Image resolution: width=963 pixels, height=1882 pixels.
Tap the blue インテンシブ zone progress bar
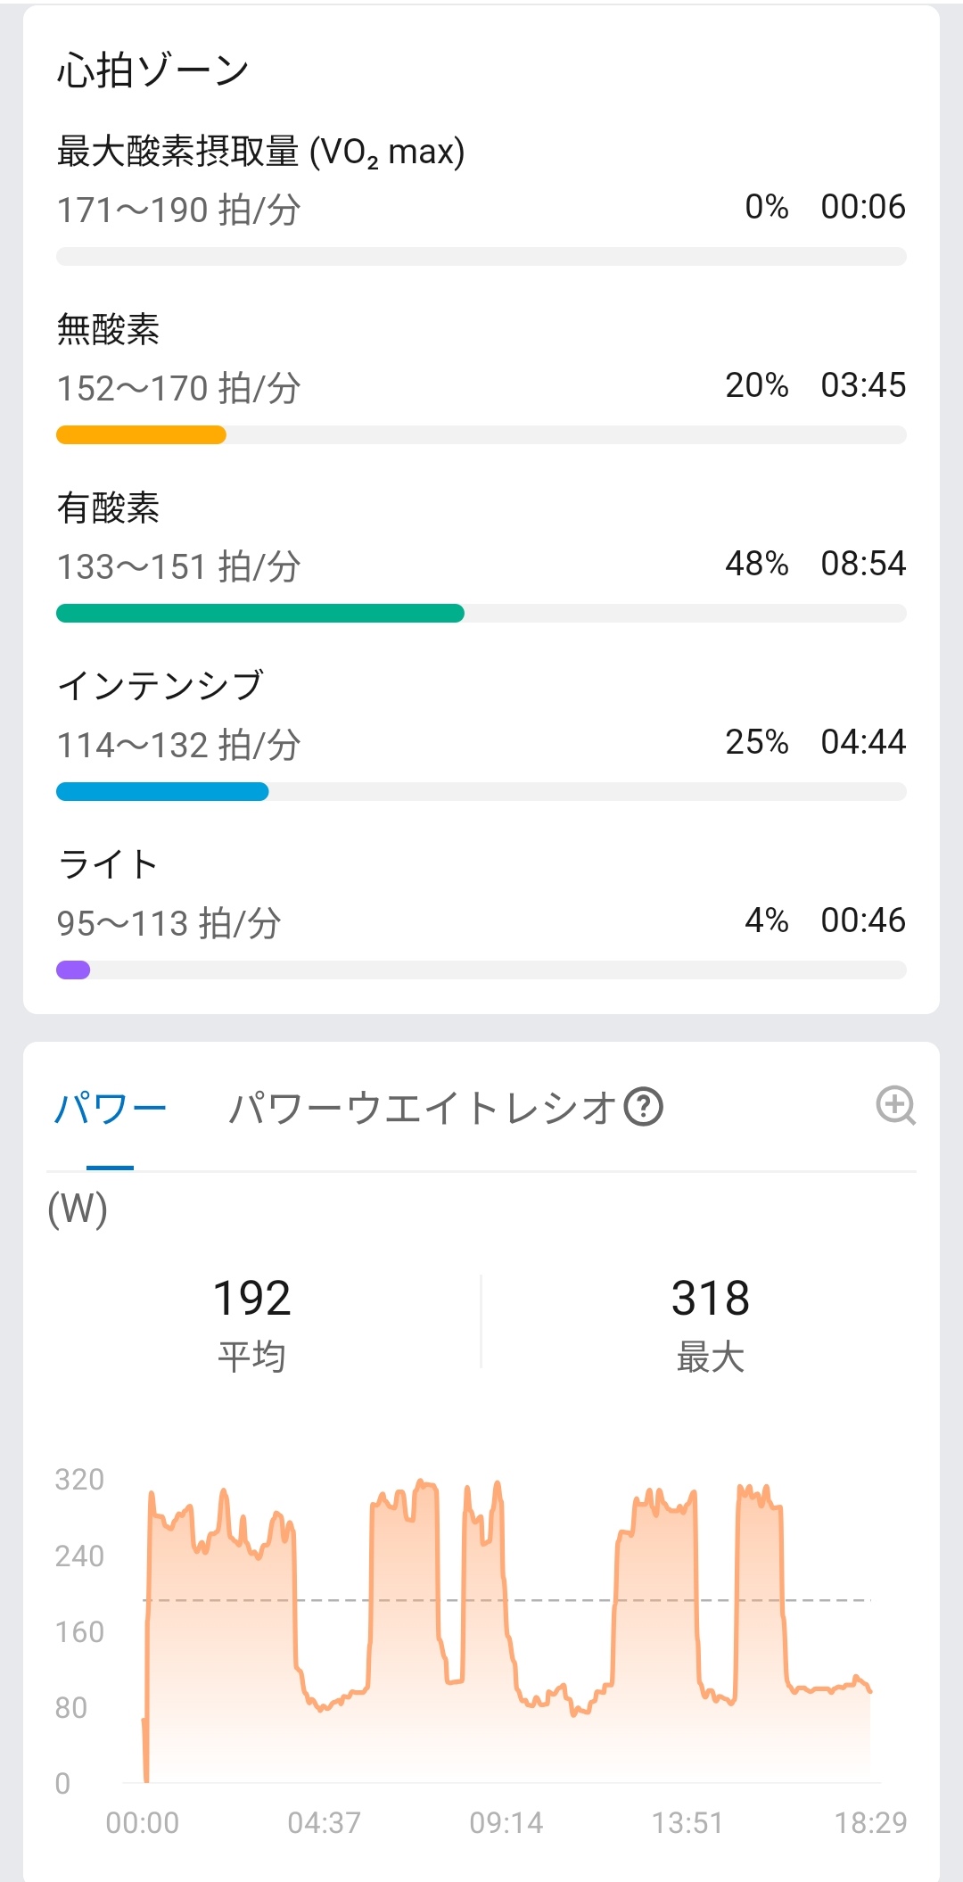coord(162,792)
